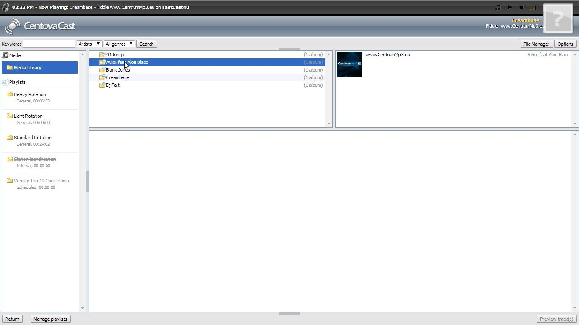Click the CentrumMp3 album cover thumbnail
Screen dimensions: 579x325
[350, 64]
